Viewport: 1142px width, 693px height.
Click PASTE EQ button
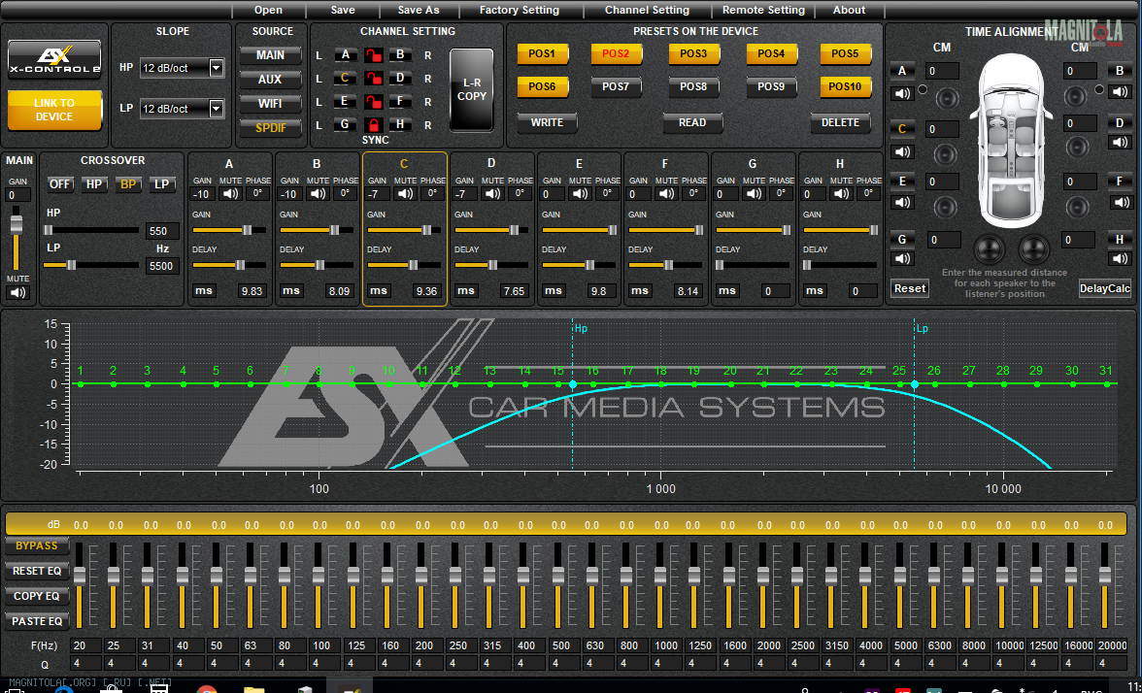pos(37,621)
